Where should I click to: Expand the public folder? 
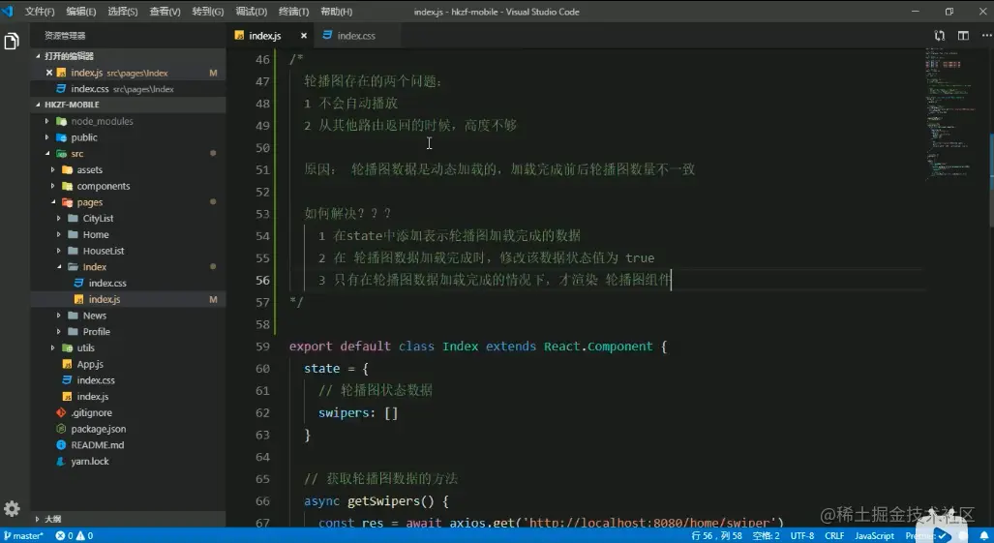click(x=46, y=137)
